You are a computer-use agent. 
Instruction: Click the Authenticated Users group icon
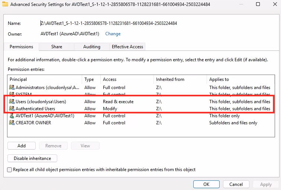click(x=12, y=109)
